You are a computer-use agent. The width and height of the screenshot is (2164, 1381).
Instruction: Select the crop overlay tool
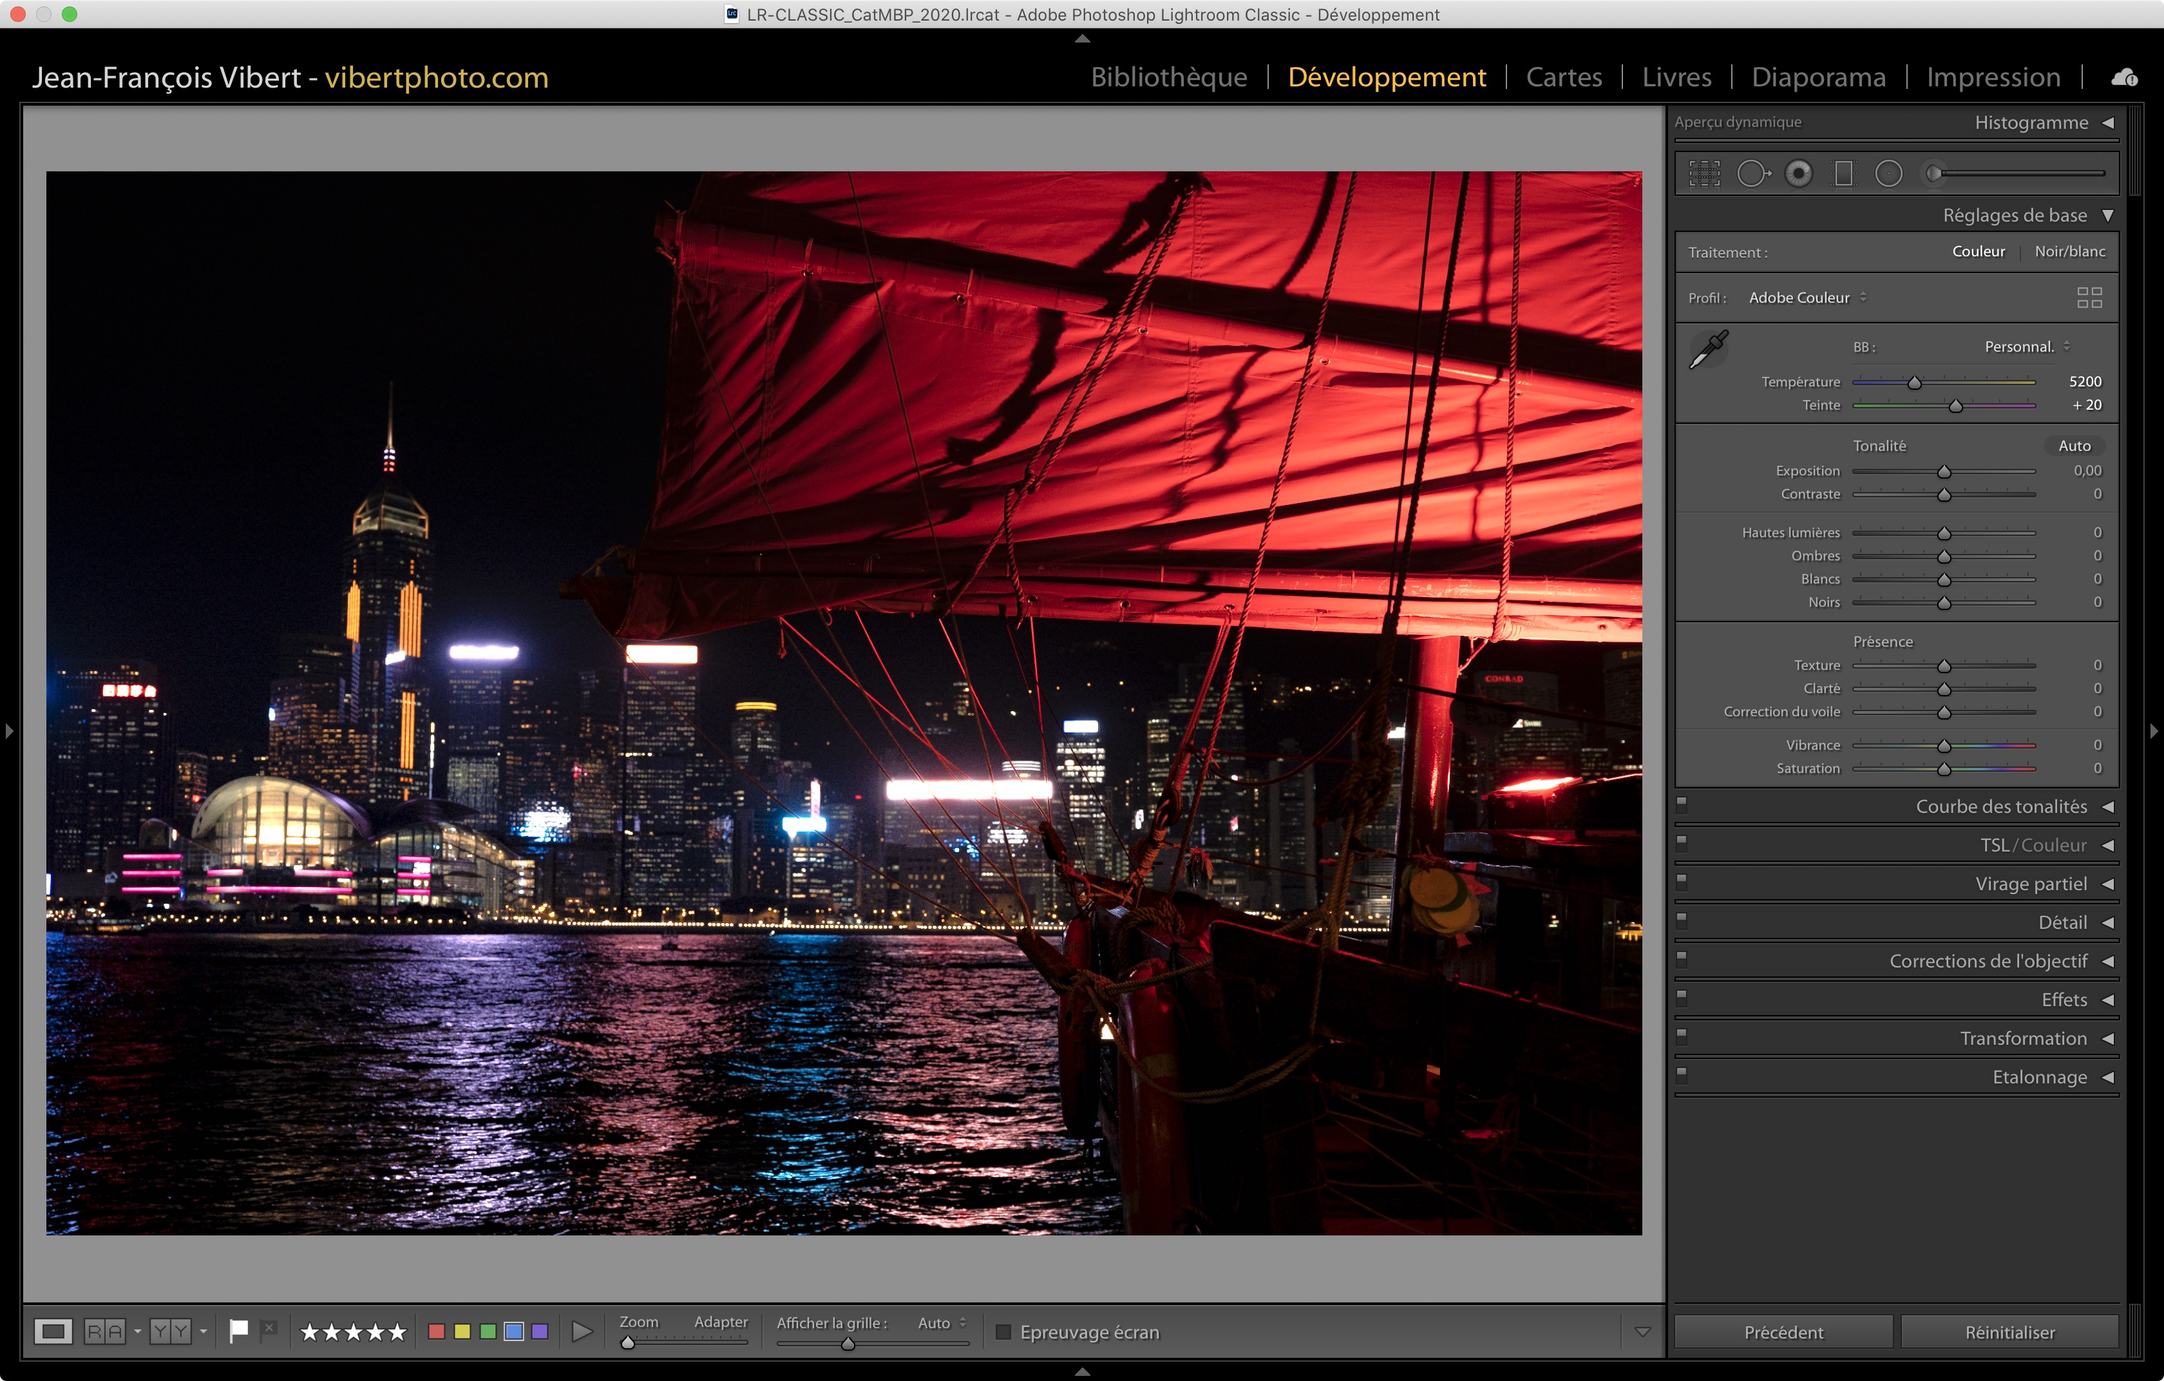coord(1704,173)
